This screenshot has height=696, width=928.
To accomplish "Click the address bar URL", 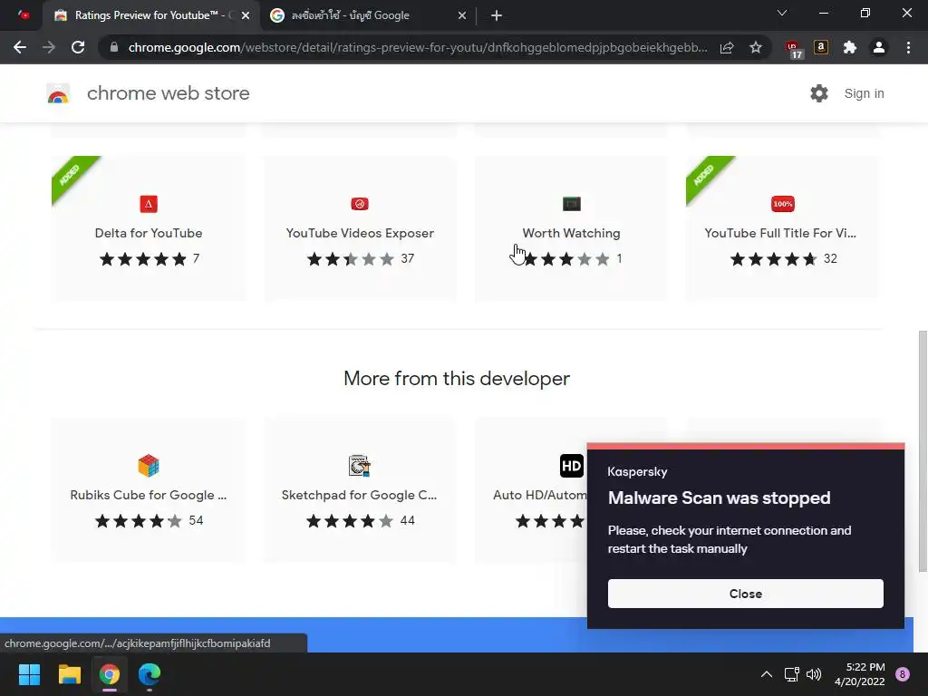I will coord(417,47).
